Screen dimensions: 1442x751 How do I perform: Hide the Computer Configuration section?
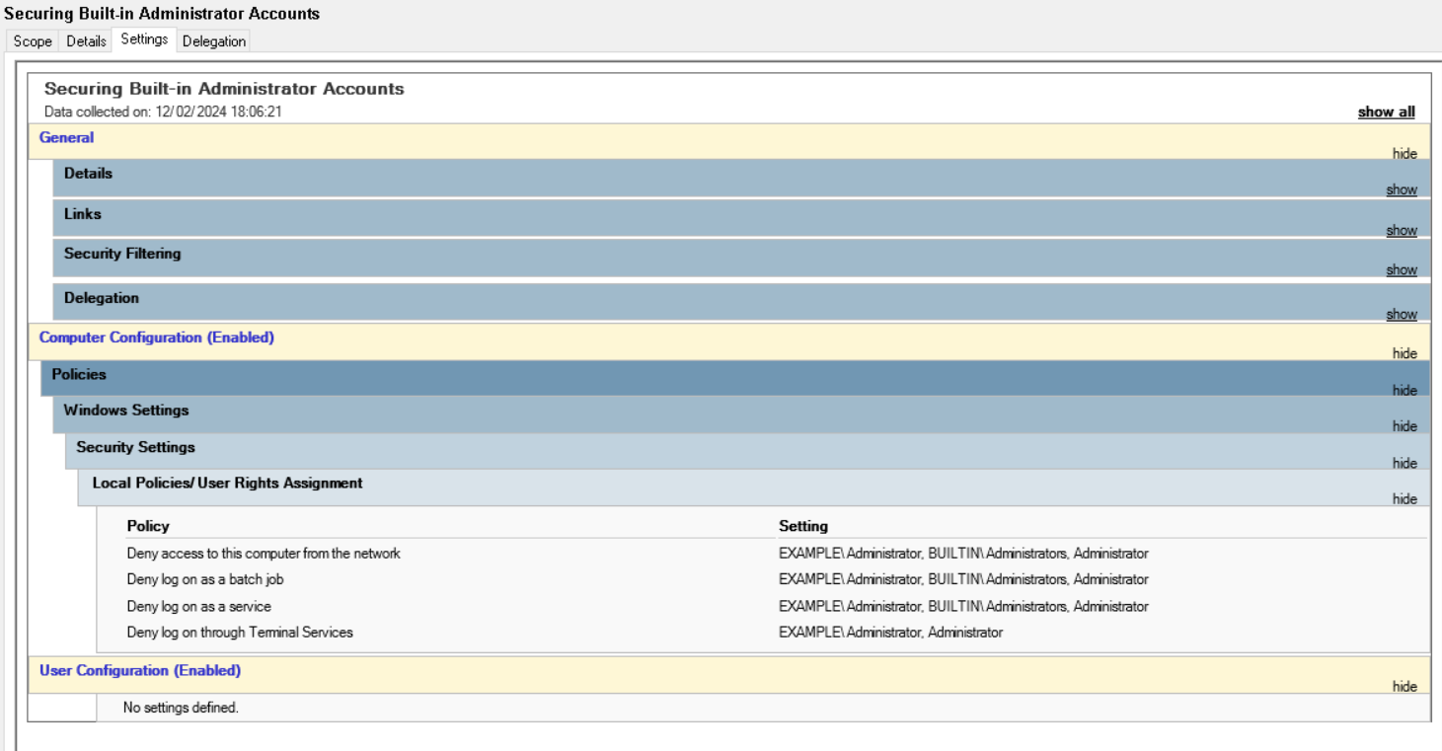tap(1404, 353)
